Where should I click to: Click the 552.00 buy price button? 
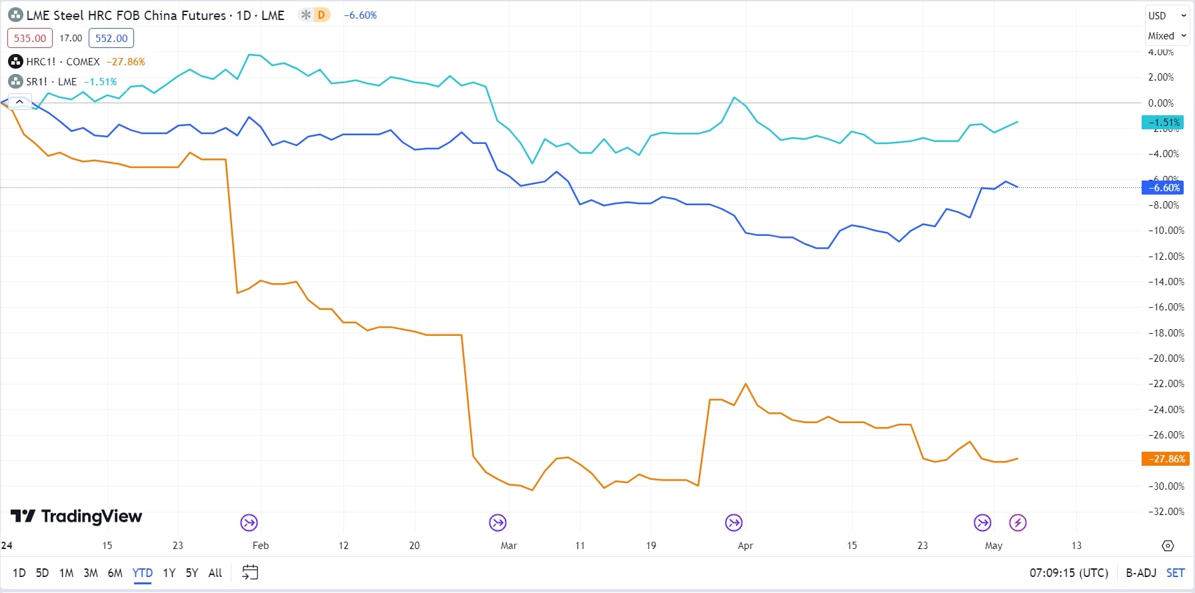[111, 38]
